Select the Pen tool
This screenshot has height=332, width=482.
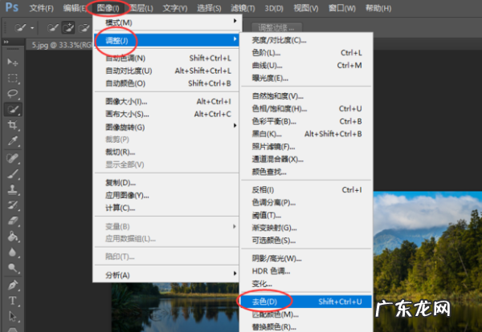(13, 285)
